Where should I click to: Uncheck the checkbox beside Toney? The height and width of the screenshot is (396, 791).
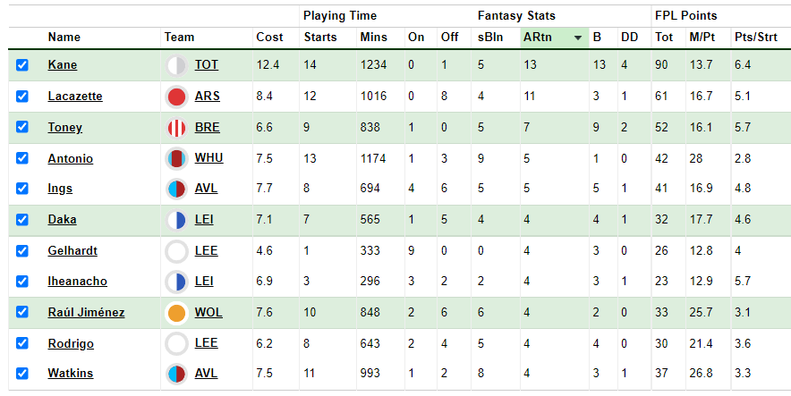pos(22,127)
